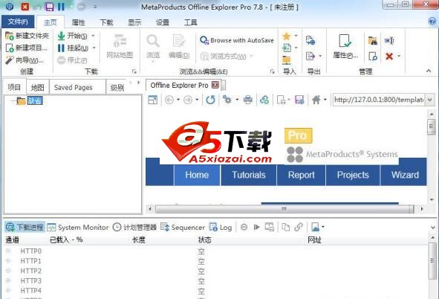
Task: Click the browser refresh icon
Action: (x=210, y=100)
